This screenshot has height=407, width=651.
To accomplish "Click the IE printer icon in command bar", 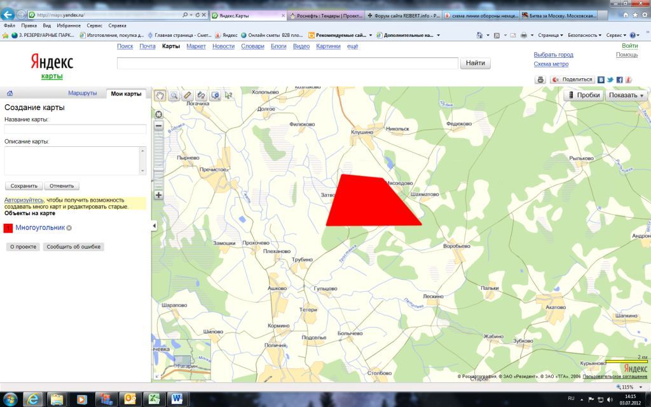I will point(524,36).
